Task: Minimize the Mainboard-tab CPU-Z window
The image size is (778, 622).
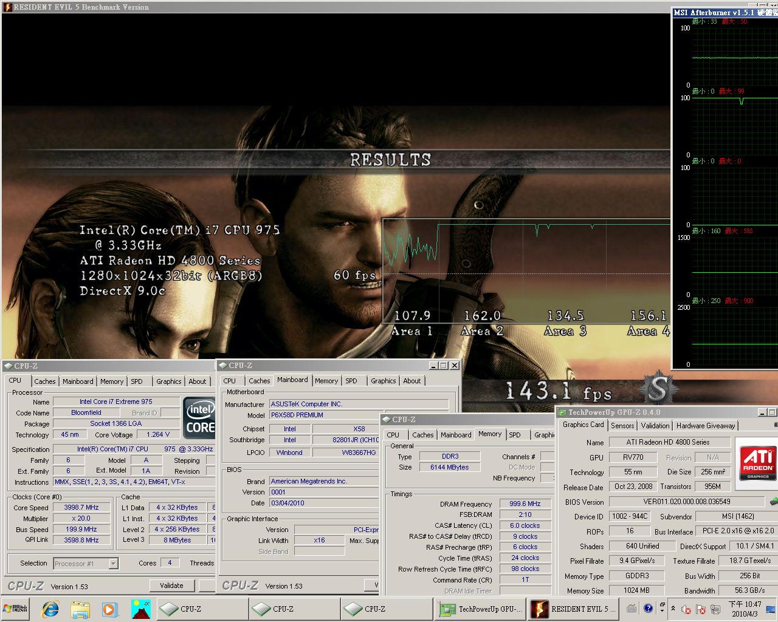Action: tap(433, 366)
